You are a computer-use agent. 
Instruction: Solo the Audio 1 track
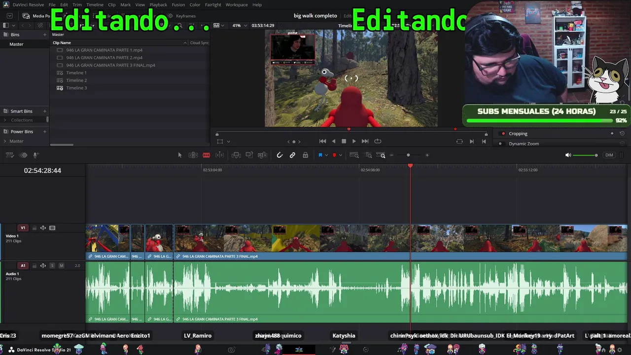tap(52, 266)
